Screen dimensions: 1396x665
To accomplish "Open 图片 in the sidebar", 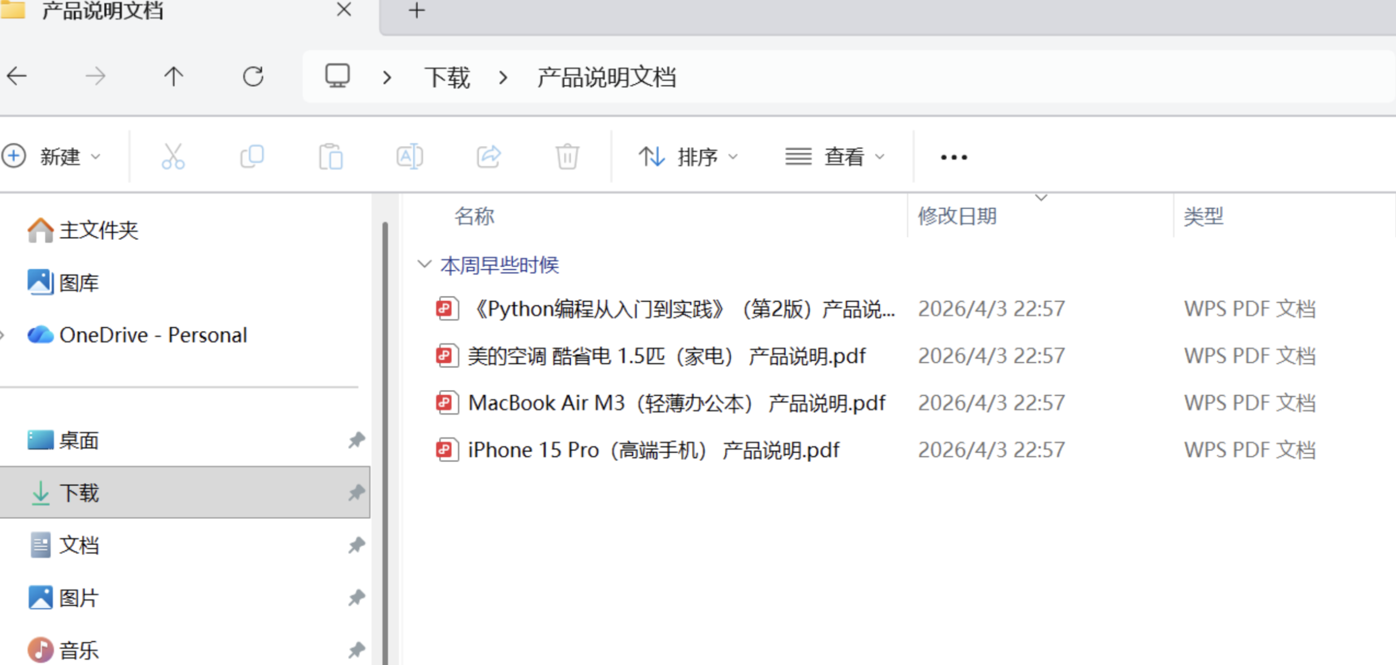I will tap(62, 598).
